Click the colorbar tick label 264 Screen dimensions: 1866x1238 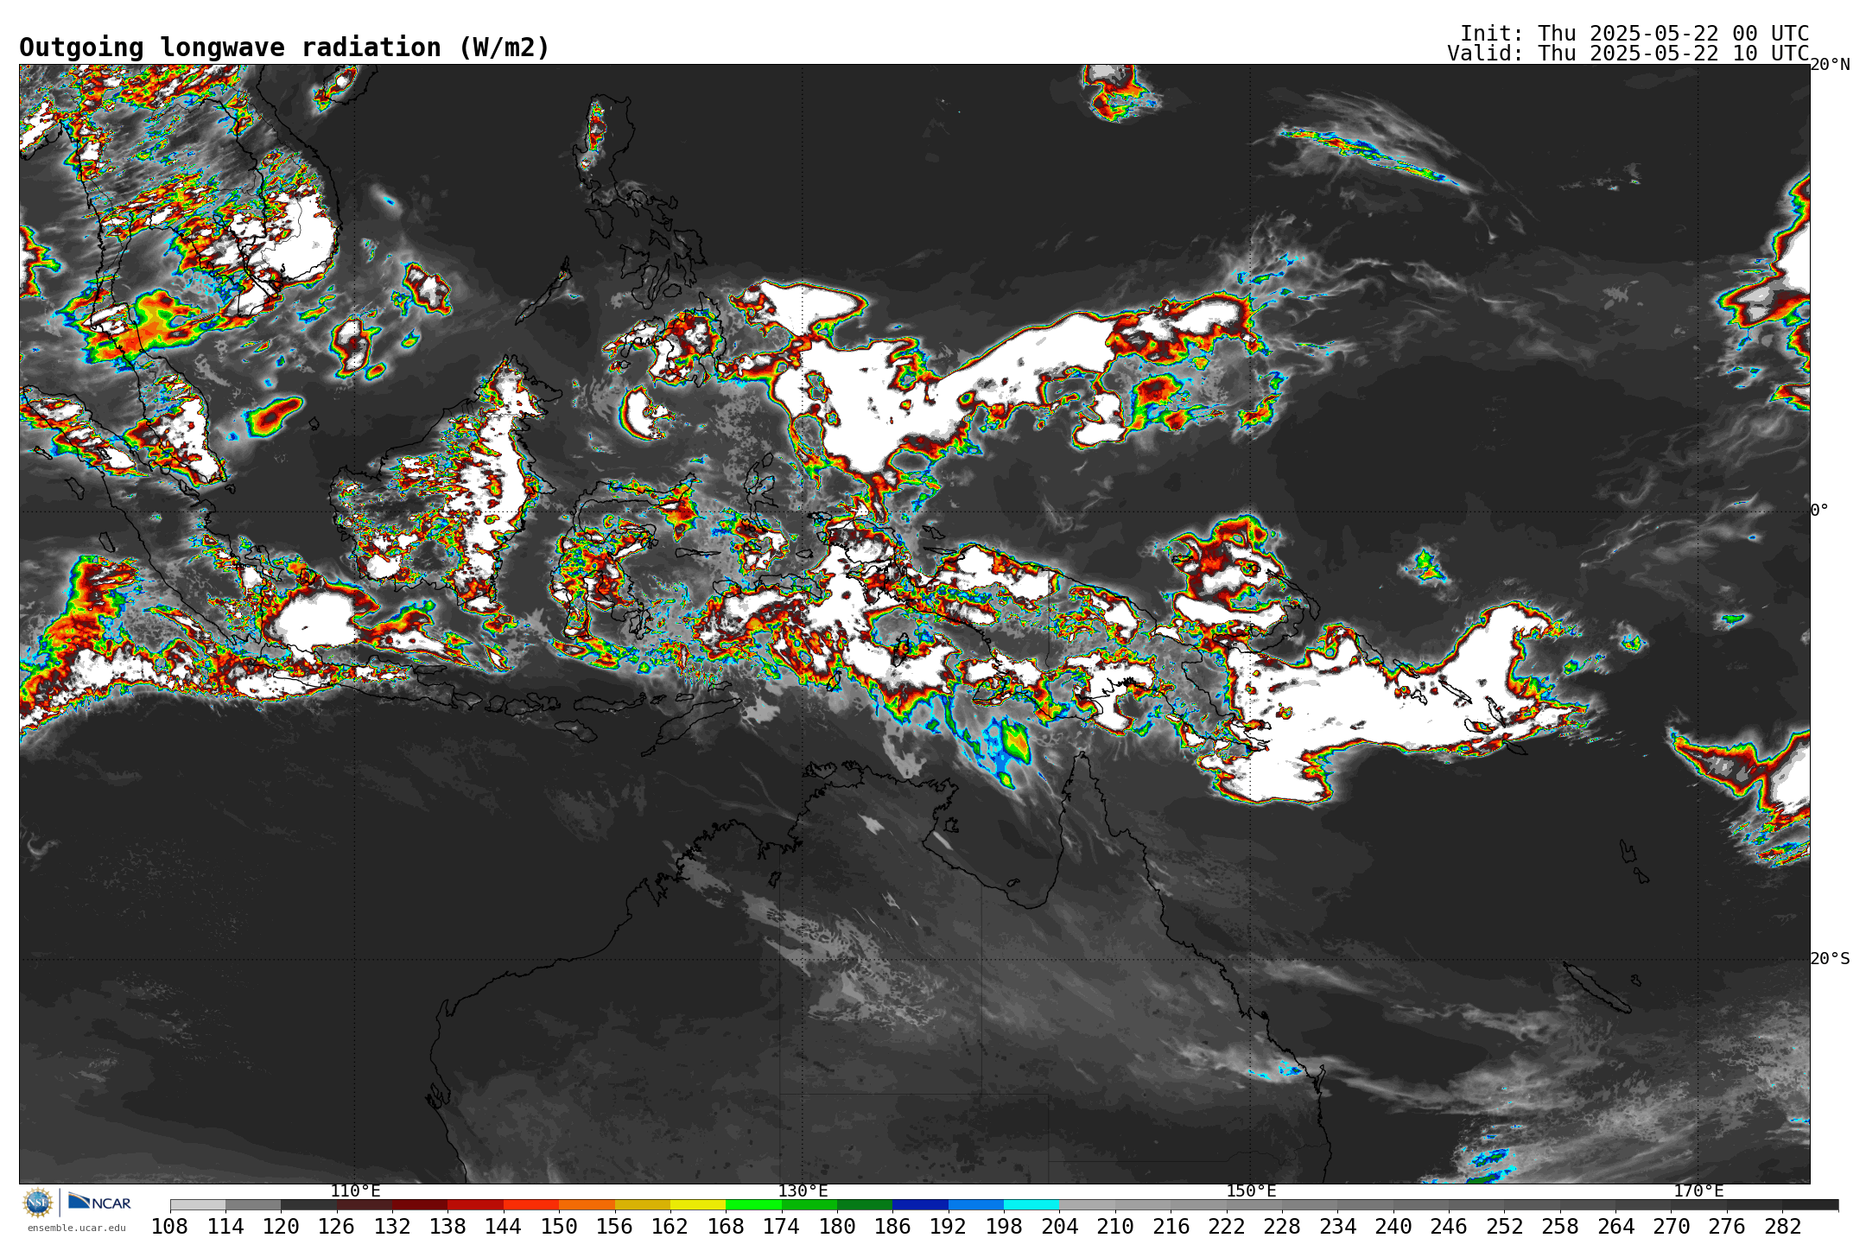coord(1616,1227)
